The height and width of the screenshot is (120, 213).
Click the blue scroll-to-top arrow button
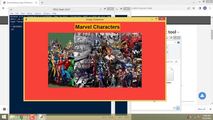202,96
